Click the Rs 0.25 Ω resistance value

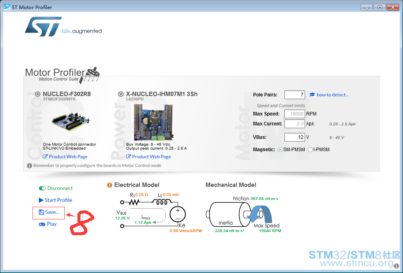click(x=142, y=195)
